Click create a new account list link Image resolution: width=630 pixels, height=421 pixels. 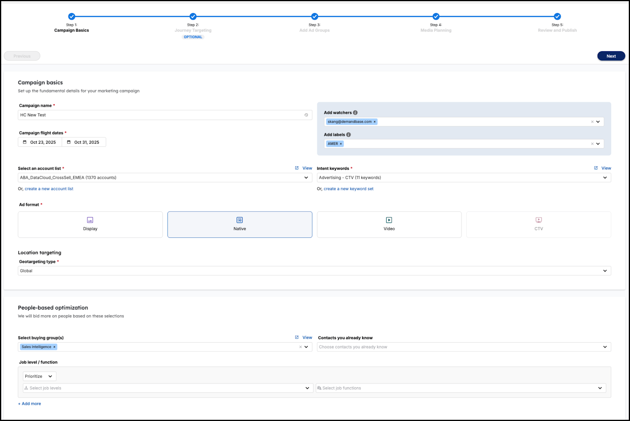click(x=49, y=189)
